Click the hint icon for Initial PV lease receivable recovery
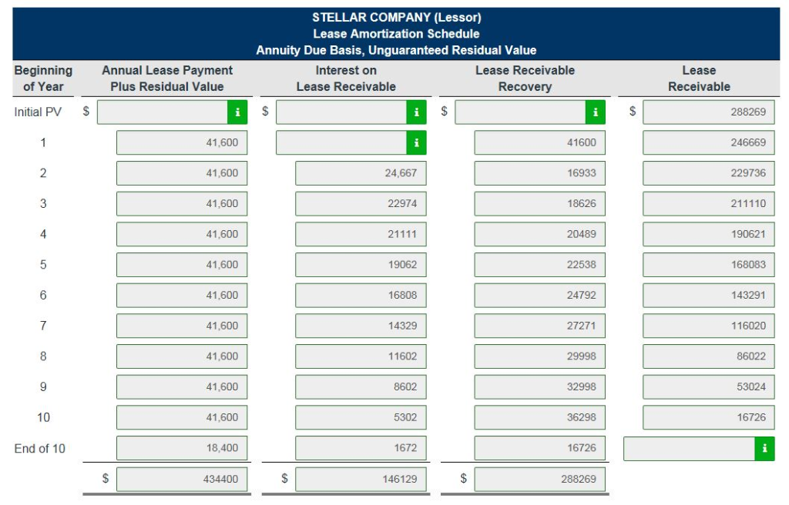Image resolution: width=789 pixels, height=505 pixels. pos(594,111)
